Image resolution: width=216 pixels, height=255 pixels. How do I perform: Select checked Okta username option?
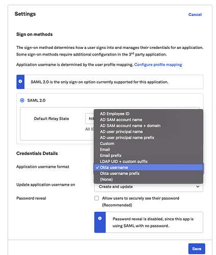(x=148, y=167)
